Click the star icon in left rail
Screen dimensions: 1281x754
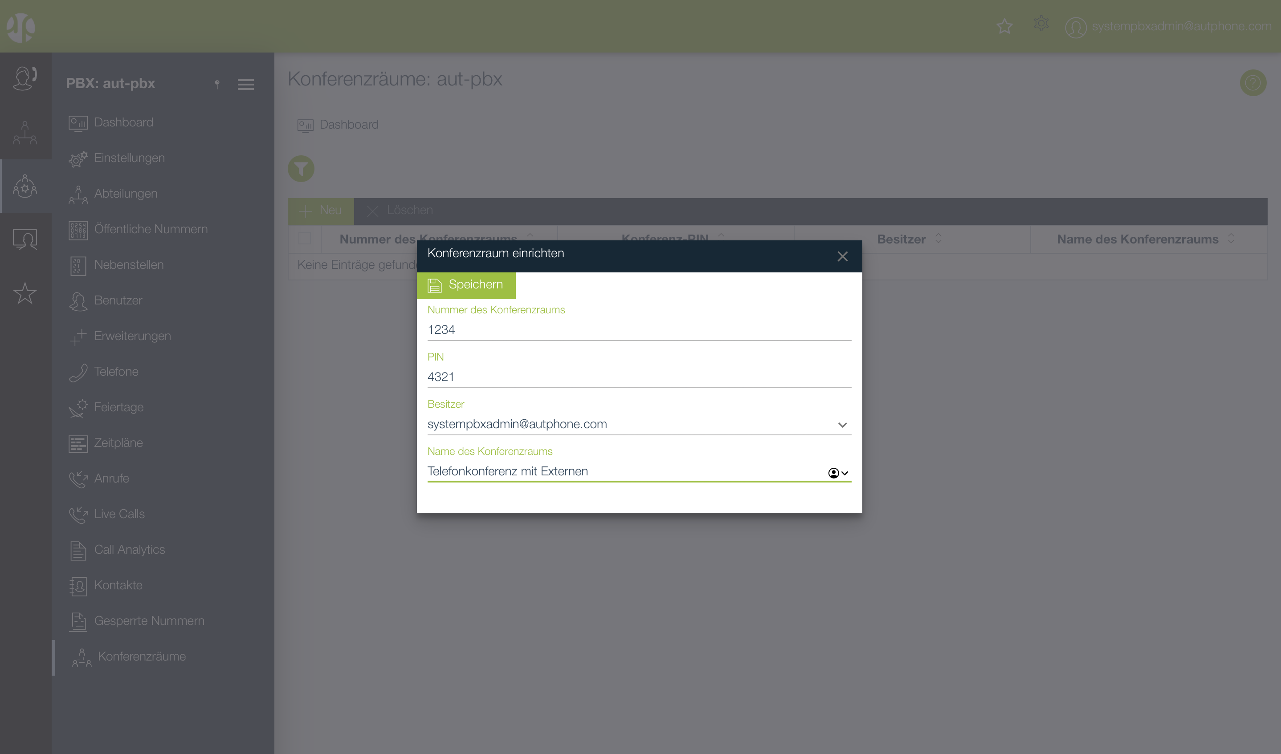[25, 293]
